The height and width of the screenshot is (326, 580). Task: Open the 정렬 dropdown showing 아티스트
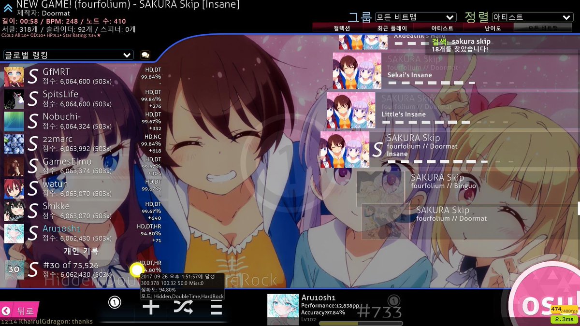(533, 17)
